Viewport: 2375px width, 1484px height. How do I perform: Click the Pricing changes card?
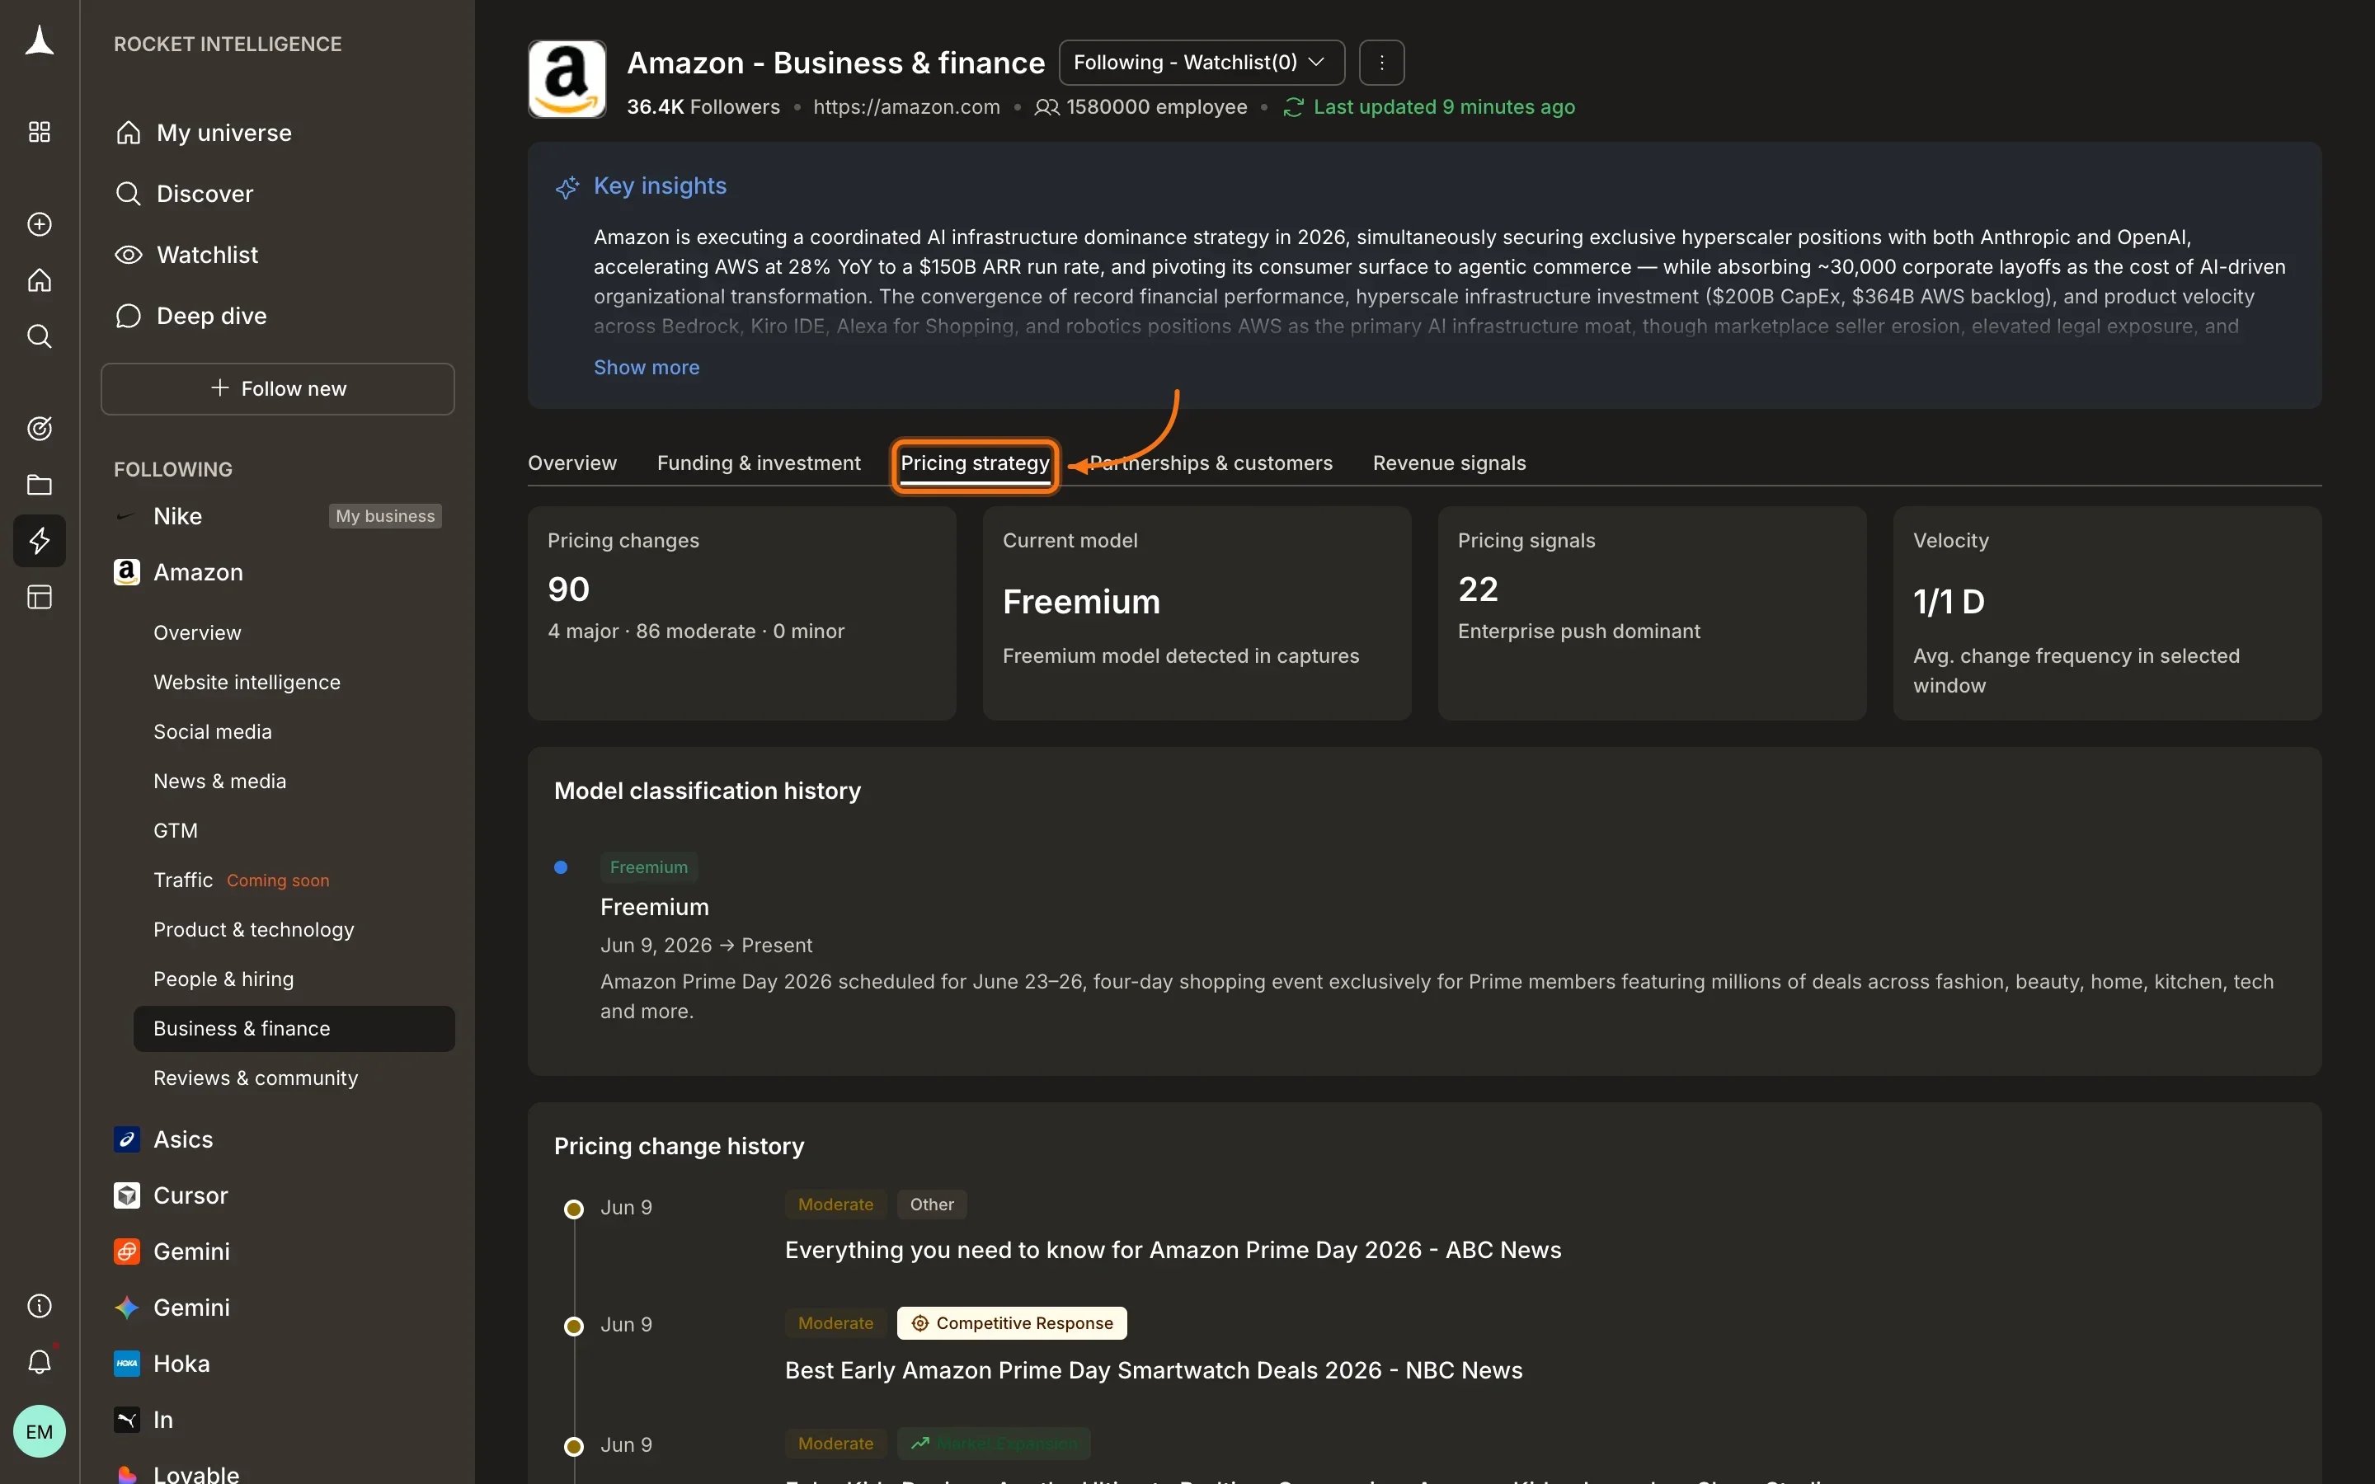click(742, 613)
